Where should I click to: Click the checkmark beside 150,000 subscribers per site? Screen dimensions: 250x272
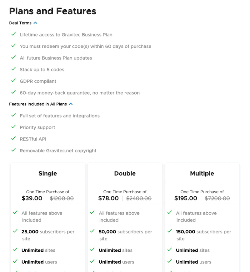[170, 231]
